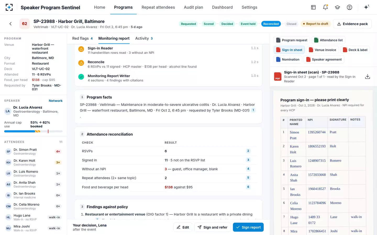Open the Deck & label document

(355, 50)
